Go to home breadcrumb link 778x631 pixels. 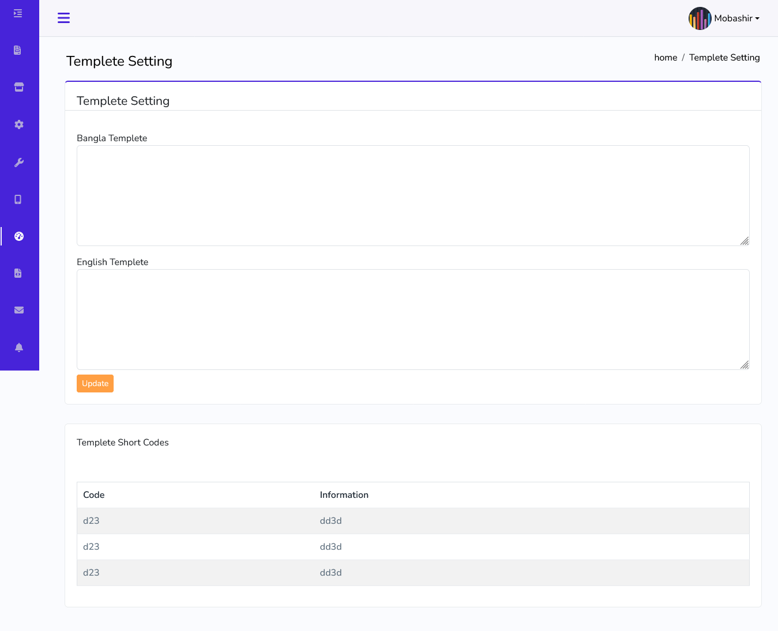click(666, 58)
